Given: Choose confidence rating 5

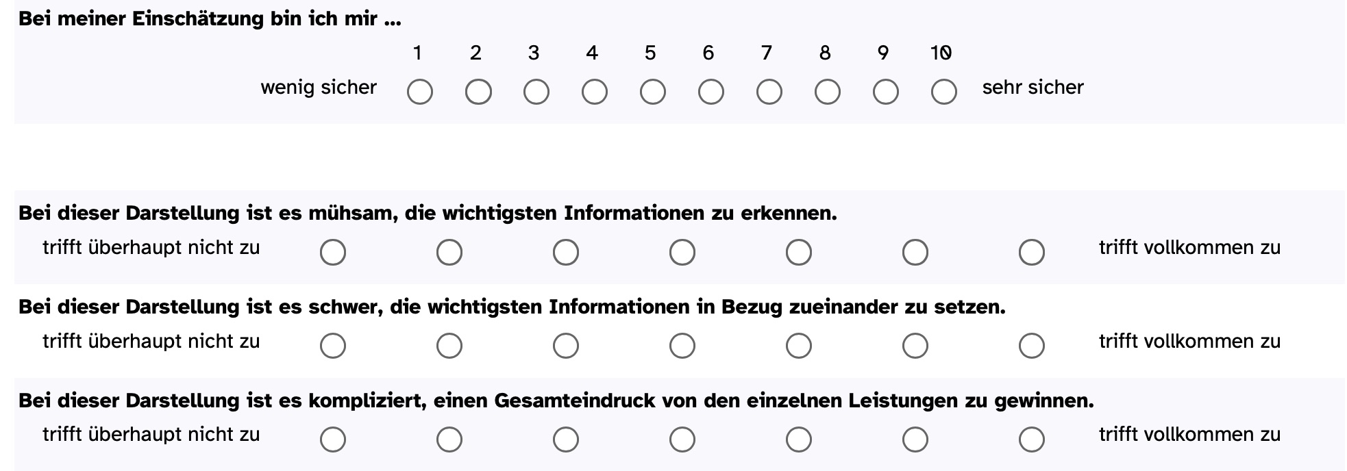Looking at the screenshot, I should (x=652, y=91).
